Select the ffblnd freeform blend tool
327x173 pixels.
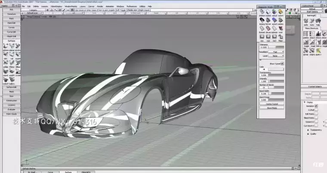(12, 63)
